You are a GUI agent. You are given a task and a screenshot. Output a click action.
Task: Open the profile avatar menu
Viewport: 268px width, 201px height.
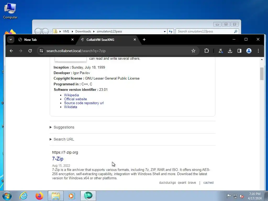pyautogui.click(x=249, y=51)
